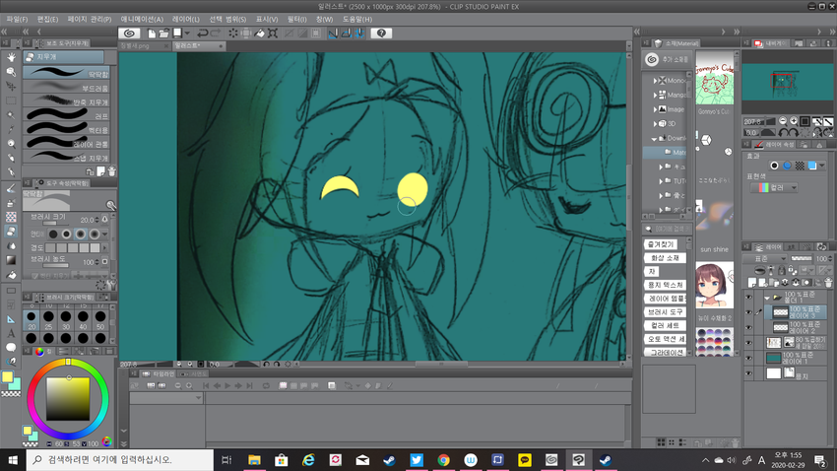Image resolution: width=837 pixels, height=471 pixels.
Task: Open the 파일(F) menu
Action: [x=17, y=19]
